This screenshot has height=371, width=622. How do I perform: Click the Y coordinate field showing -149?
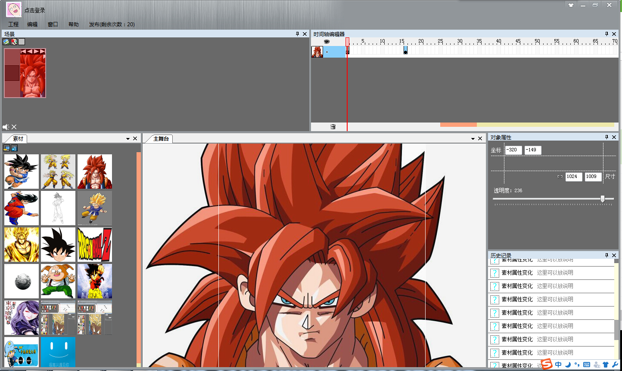tap(533, 150)
